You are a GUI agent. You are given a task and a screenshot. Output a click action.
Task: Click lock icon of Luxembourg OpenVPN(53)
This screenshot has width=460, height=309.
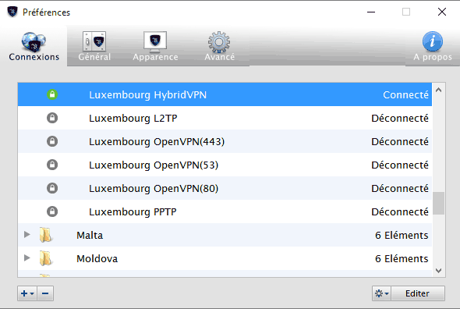click(x=52, y=165)
